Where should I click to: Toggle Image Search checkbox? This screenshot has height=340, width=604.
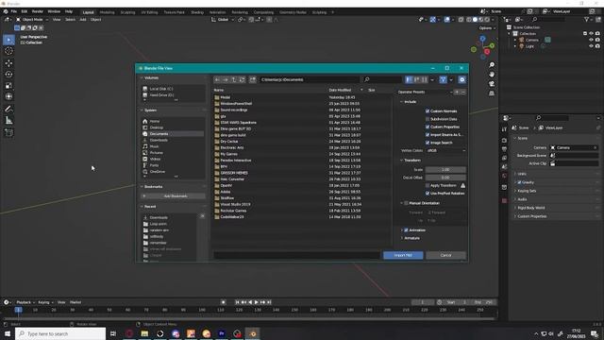point(428,143)
